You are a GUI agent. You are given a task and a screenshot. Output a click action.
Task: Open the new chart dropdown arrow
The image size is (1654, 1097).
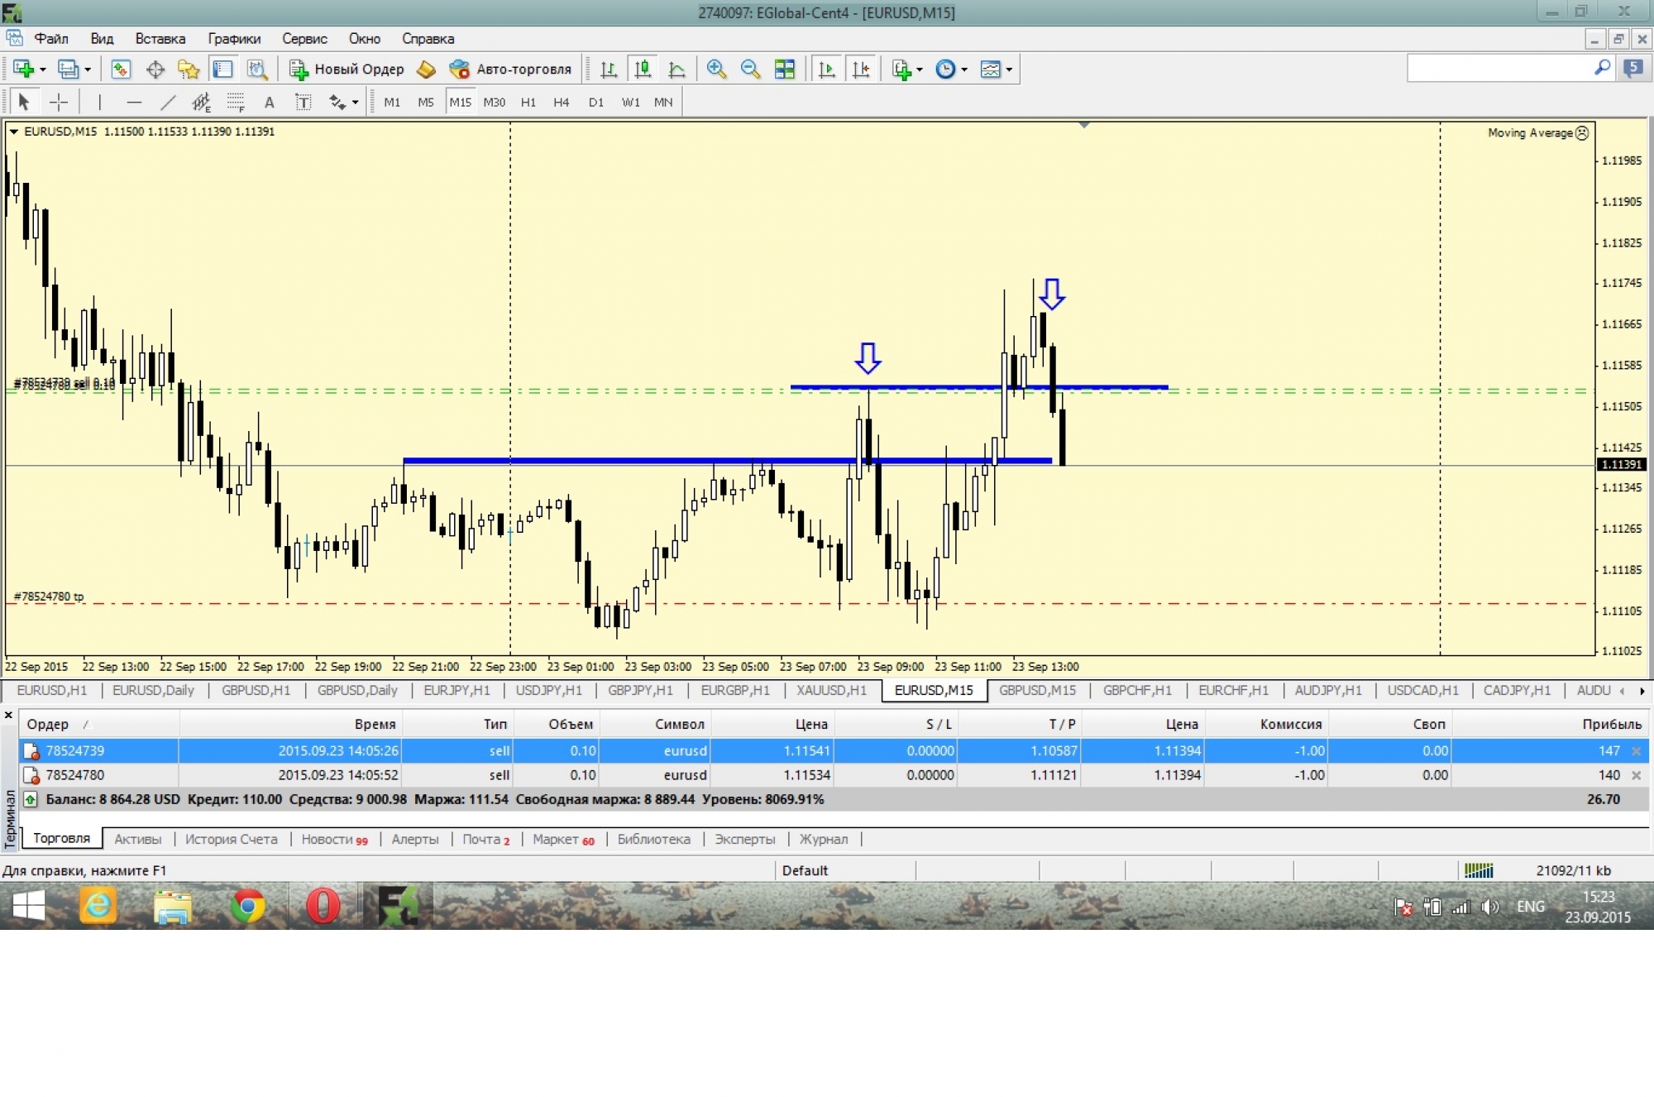(x=43, y=69)
